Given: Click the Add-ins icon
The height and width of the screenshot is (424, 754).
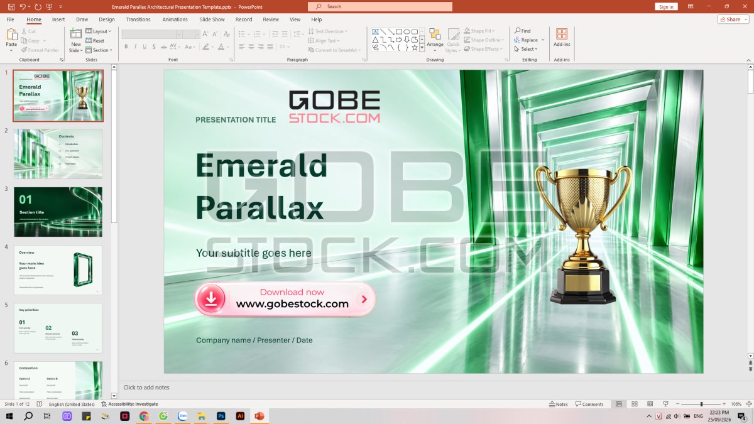Looking at the screenshot, I should [x=562, y=34].
